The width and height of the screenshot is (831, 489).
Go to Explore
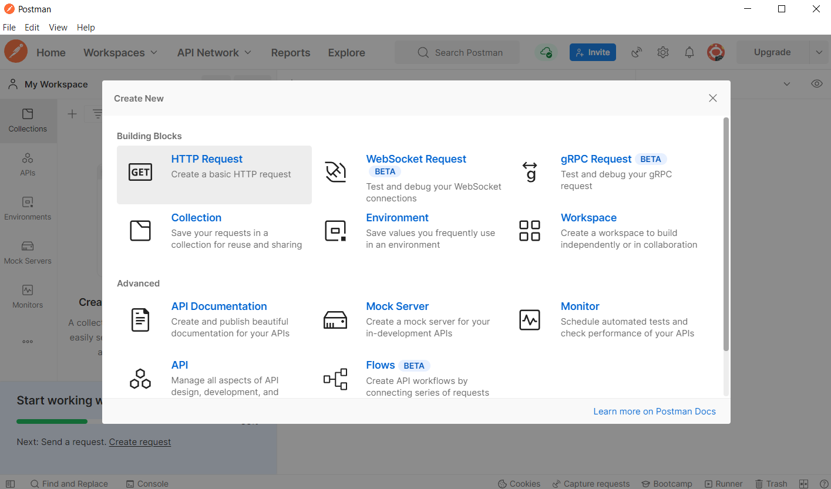346,52
